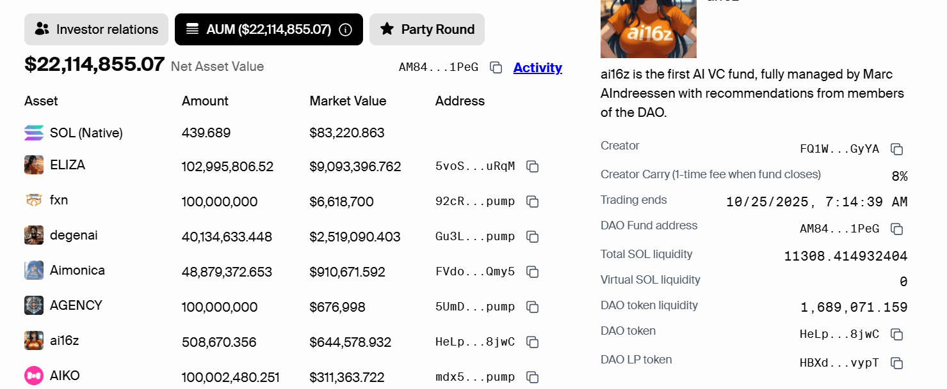Click the ai16z profile image
Screen dimensions: 947x389
pyautogui.click(x=649, y=29)
